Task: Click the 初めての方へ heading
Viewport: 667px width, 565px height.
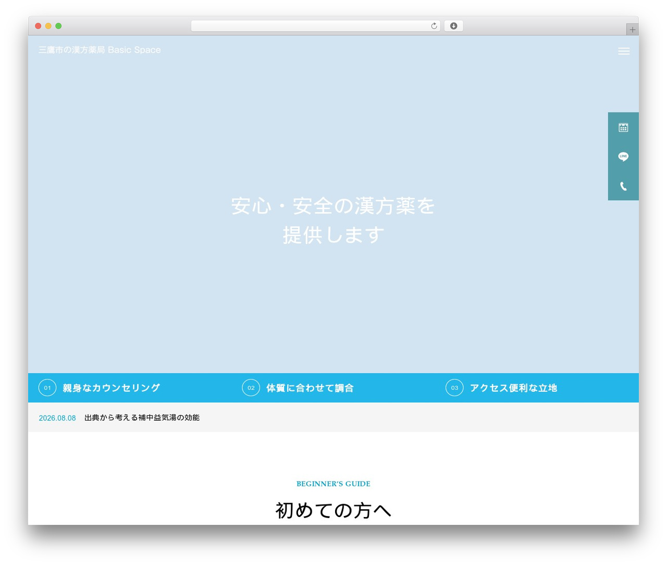Action: (x=333, y=510)
